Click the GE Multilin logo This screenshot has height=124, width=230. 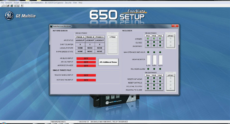point(20,16)
